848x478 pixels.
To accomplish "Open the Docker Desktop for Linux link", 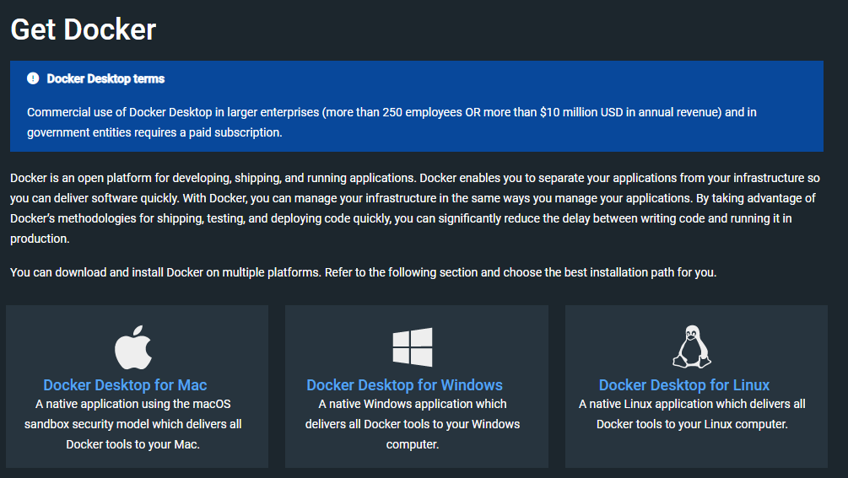I will click(684, 385).
